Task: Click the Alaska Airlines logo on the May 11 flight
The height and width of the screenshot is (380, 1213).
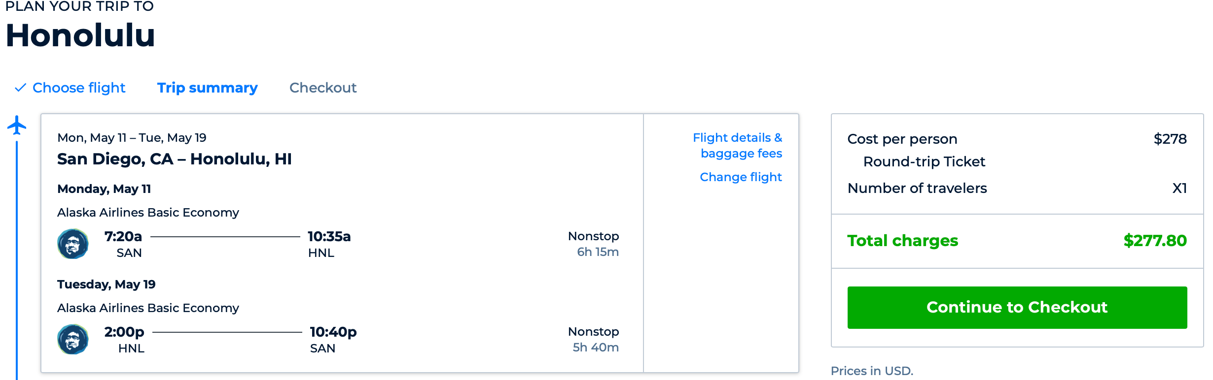Action: (73, 244)
